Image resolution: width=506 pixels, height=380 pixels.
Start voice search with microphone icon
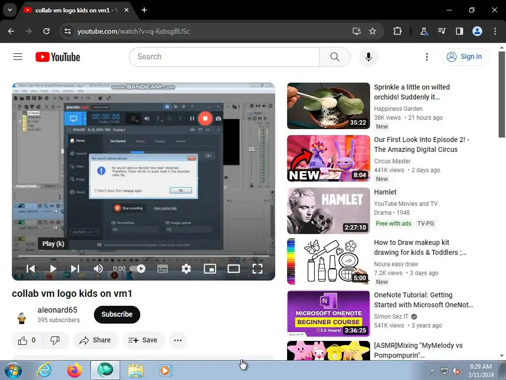(368, 57)
